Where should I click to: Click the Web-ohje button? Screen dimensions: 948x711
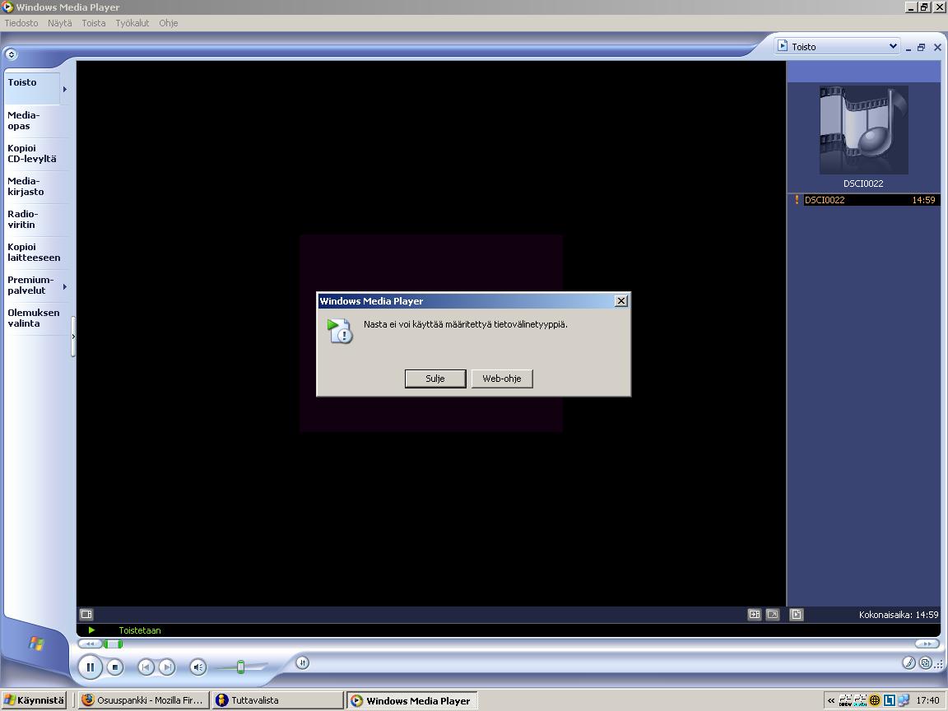pyautogui.click(x=501, y=379)
